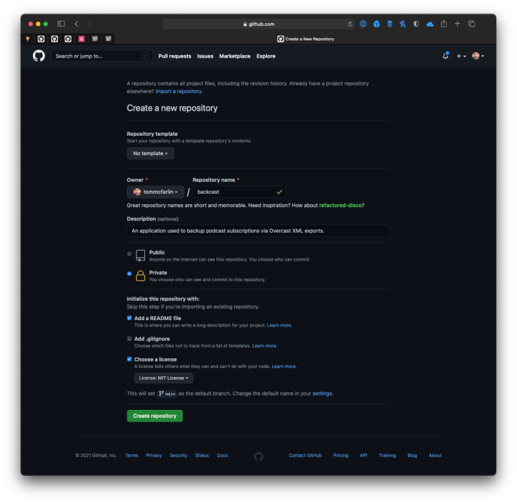Click the GitHub Octocat logo

[x=39, y=56]
